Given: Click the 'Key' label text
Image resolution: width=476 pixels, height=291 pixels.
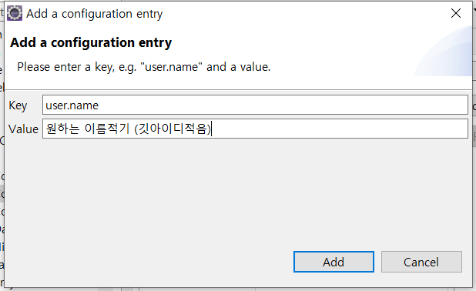Looking at the screenshot, I should [18, 105].
